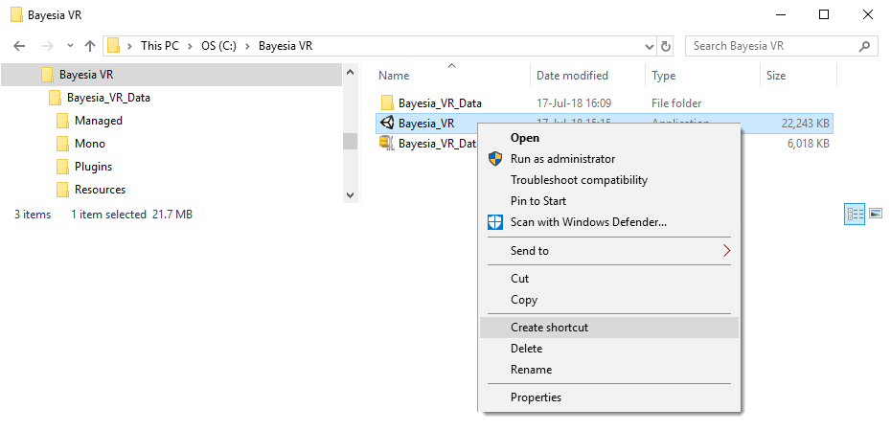Refresh the Bayesia VR folder view
The width and height of the screenshot is (891, 431).
(667, 46)
